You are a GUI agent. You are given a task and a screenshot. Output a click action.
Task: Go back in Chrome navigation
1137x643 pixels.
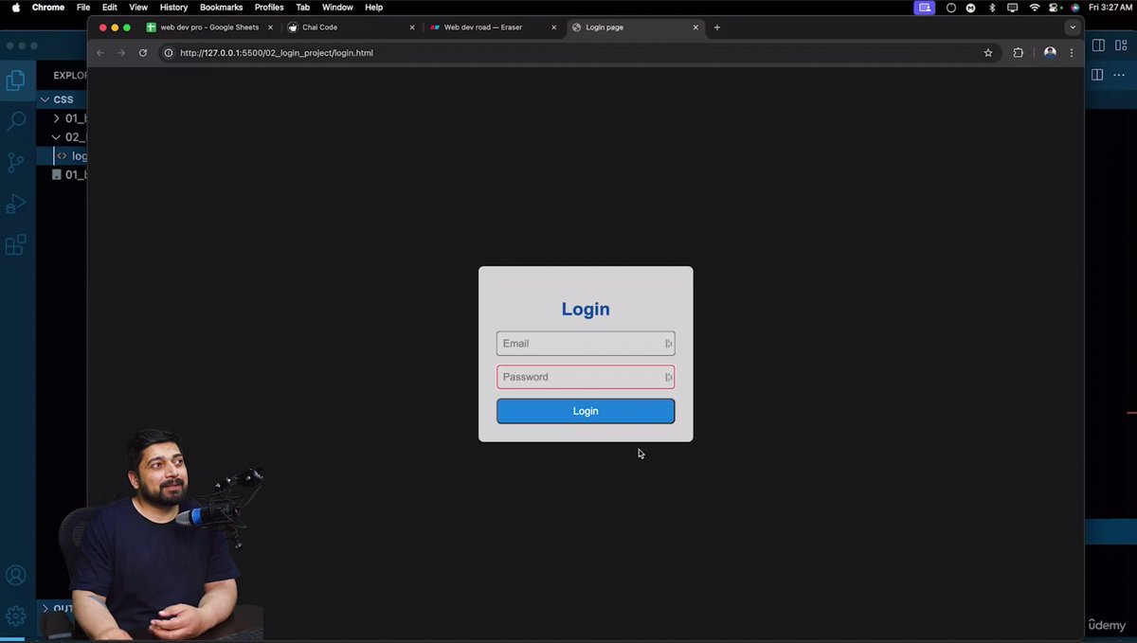pyautogui.click(x=100, y=53)
